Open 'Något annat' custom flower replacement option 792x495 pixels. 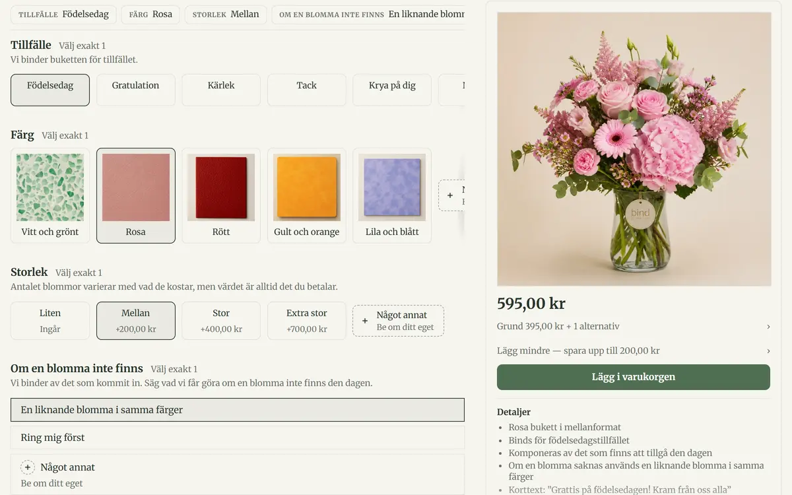238,475
